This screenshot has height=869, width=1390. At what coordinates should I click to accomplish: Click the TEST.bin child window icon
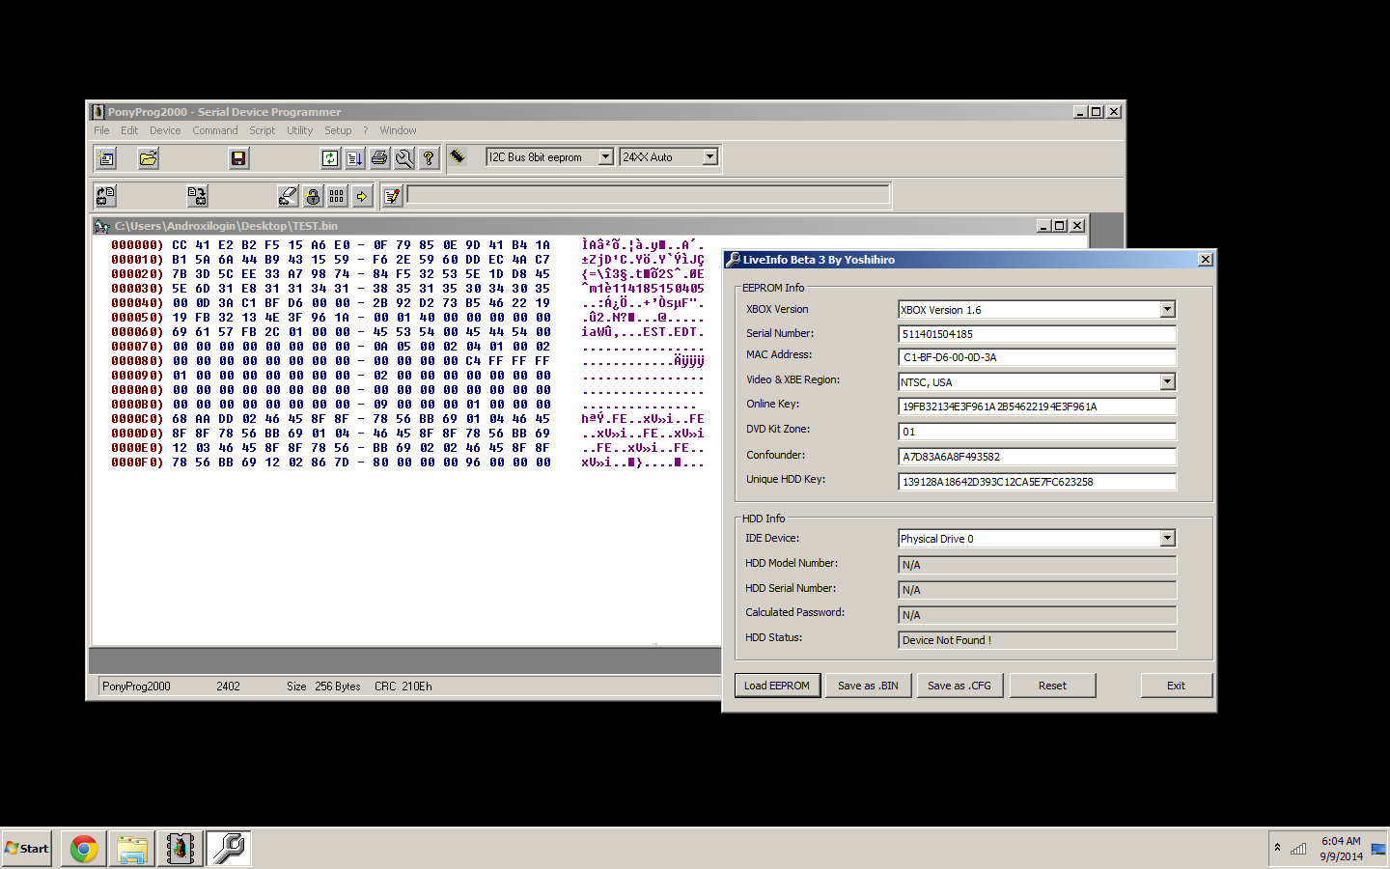(101, 226)
